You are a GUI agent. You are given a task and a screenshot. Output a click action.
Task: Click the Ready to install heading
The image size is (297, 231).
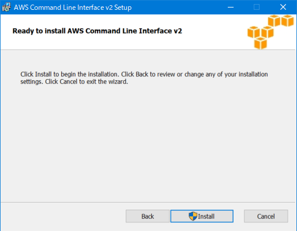(x=97, y=31)
